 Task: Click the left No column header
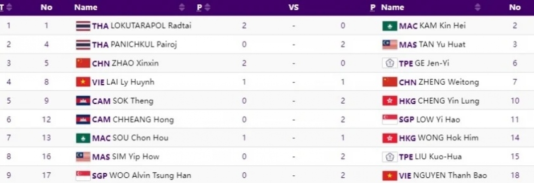click(46, 8)
